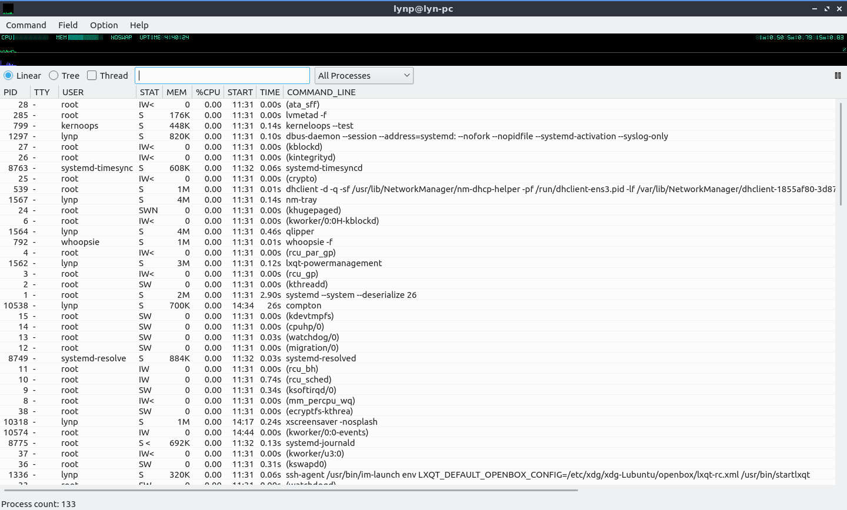The width and height of the screenshot is (847, 510).
Task: Open the All Processes dropdown
Action: pos(364,75)
